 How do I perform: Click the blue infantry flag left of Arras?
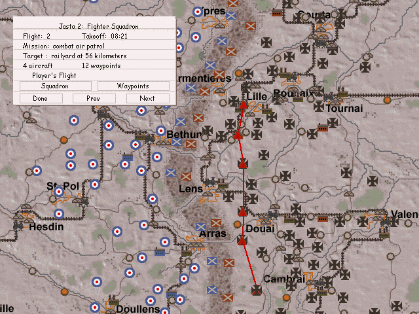pos(201,227)
